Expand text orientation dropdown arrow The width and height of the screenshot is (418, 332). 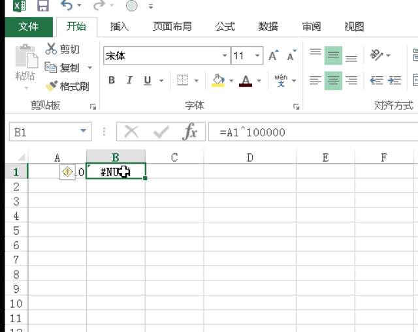click(389, 55)
